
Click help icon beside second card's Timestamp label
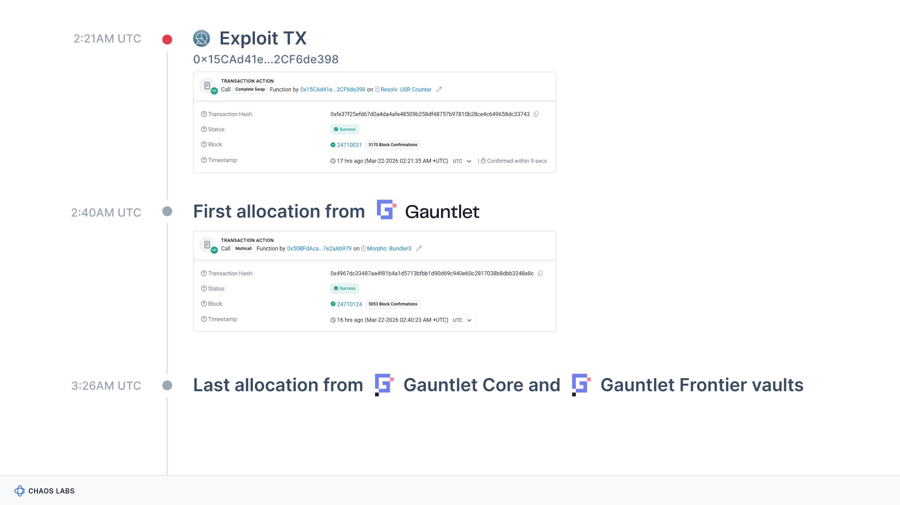tap(204, 319)
